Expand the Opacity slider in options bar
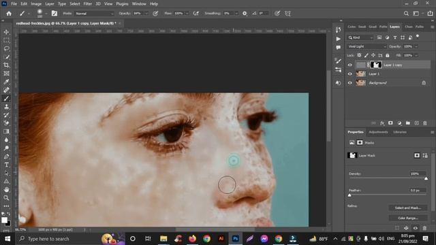This screenshot has width=436, height=245. tap(146, 14)
